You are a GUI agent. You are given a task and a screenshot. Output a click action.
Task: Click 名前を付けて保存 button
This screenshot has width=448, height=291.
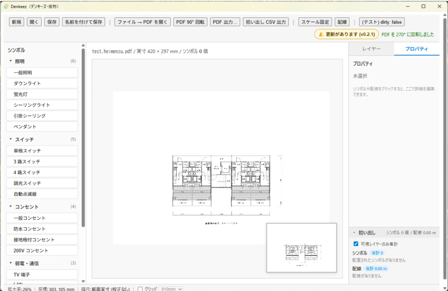[x=84, y=22]
